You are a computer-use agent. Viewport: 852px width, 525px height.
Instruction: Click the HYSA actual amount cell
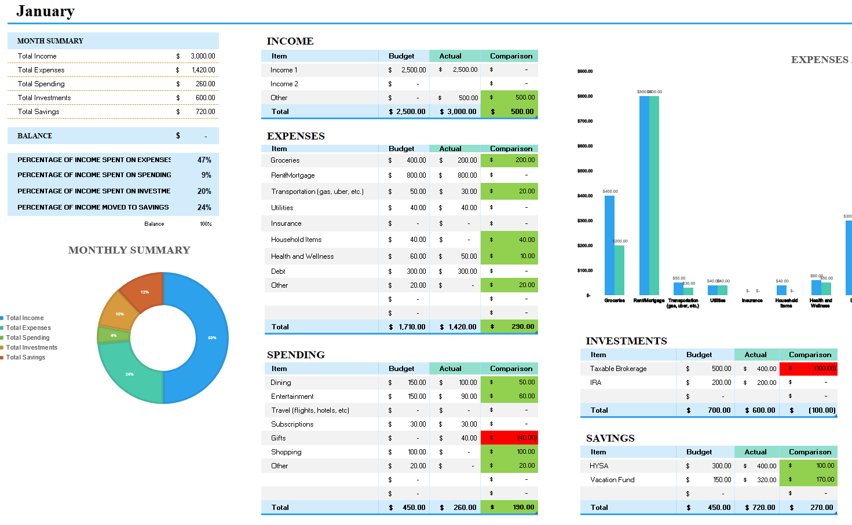tap(757, 466)
